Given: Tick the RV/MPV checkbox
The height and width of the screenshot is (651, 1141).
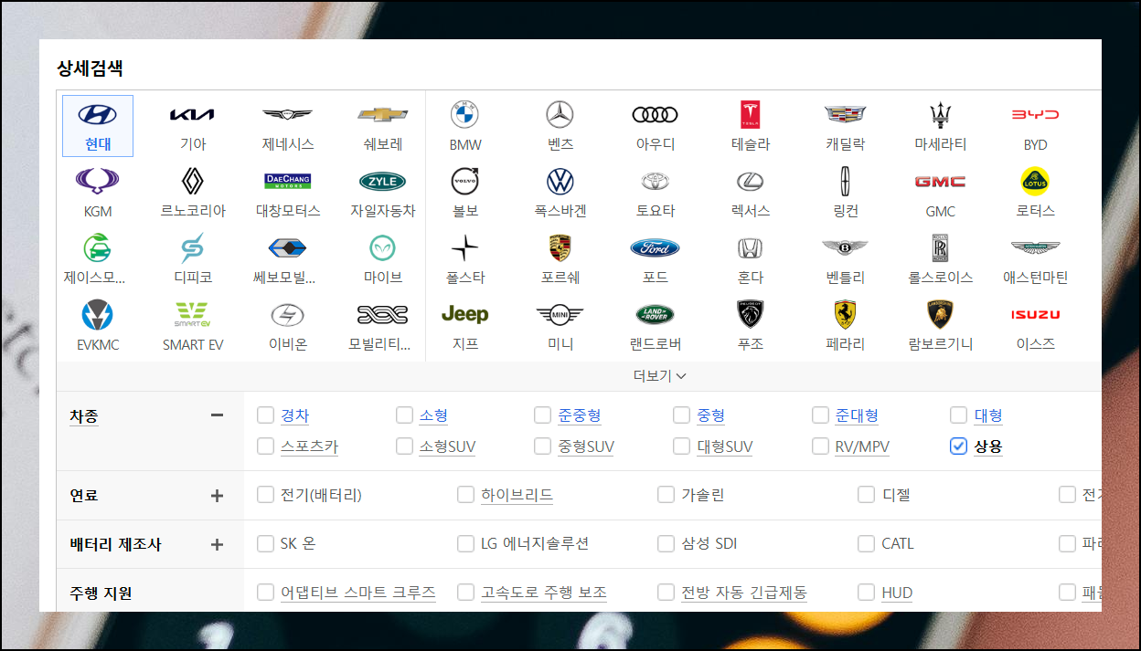Looking at the screenshot, I should point(821,446).
